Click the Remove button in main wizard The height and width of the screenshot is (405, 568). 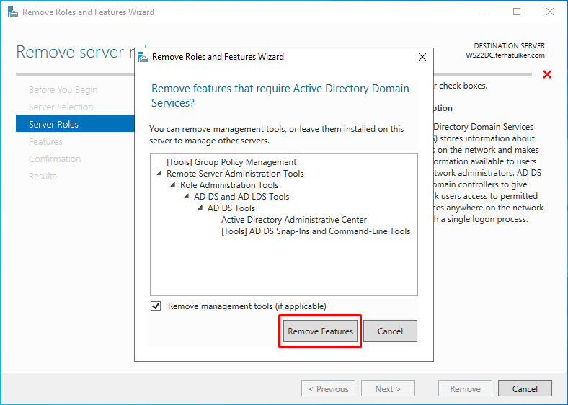click(x=465, y=388)
